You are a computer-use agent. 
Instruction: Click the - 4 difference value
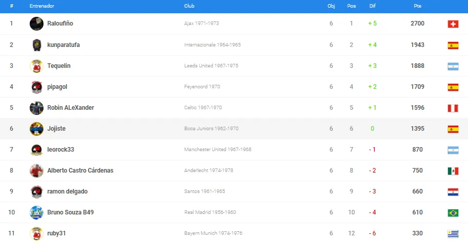(x=372, y=212)
